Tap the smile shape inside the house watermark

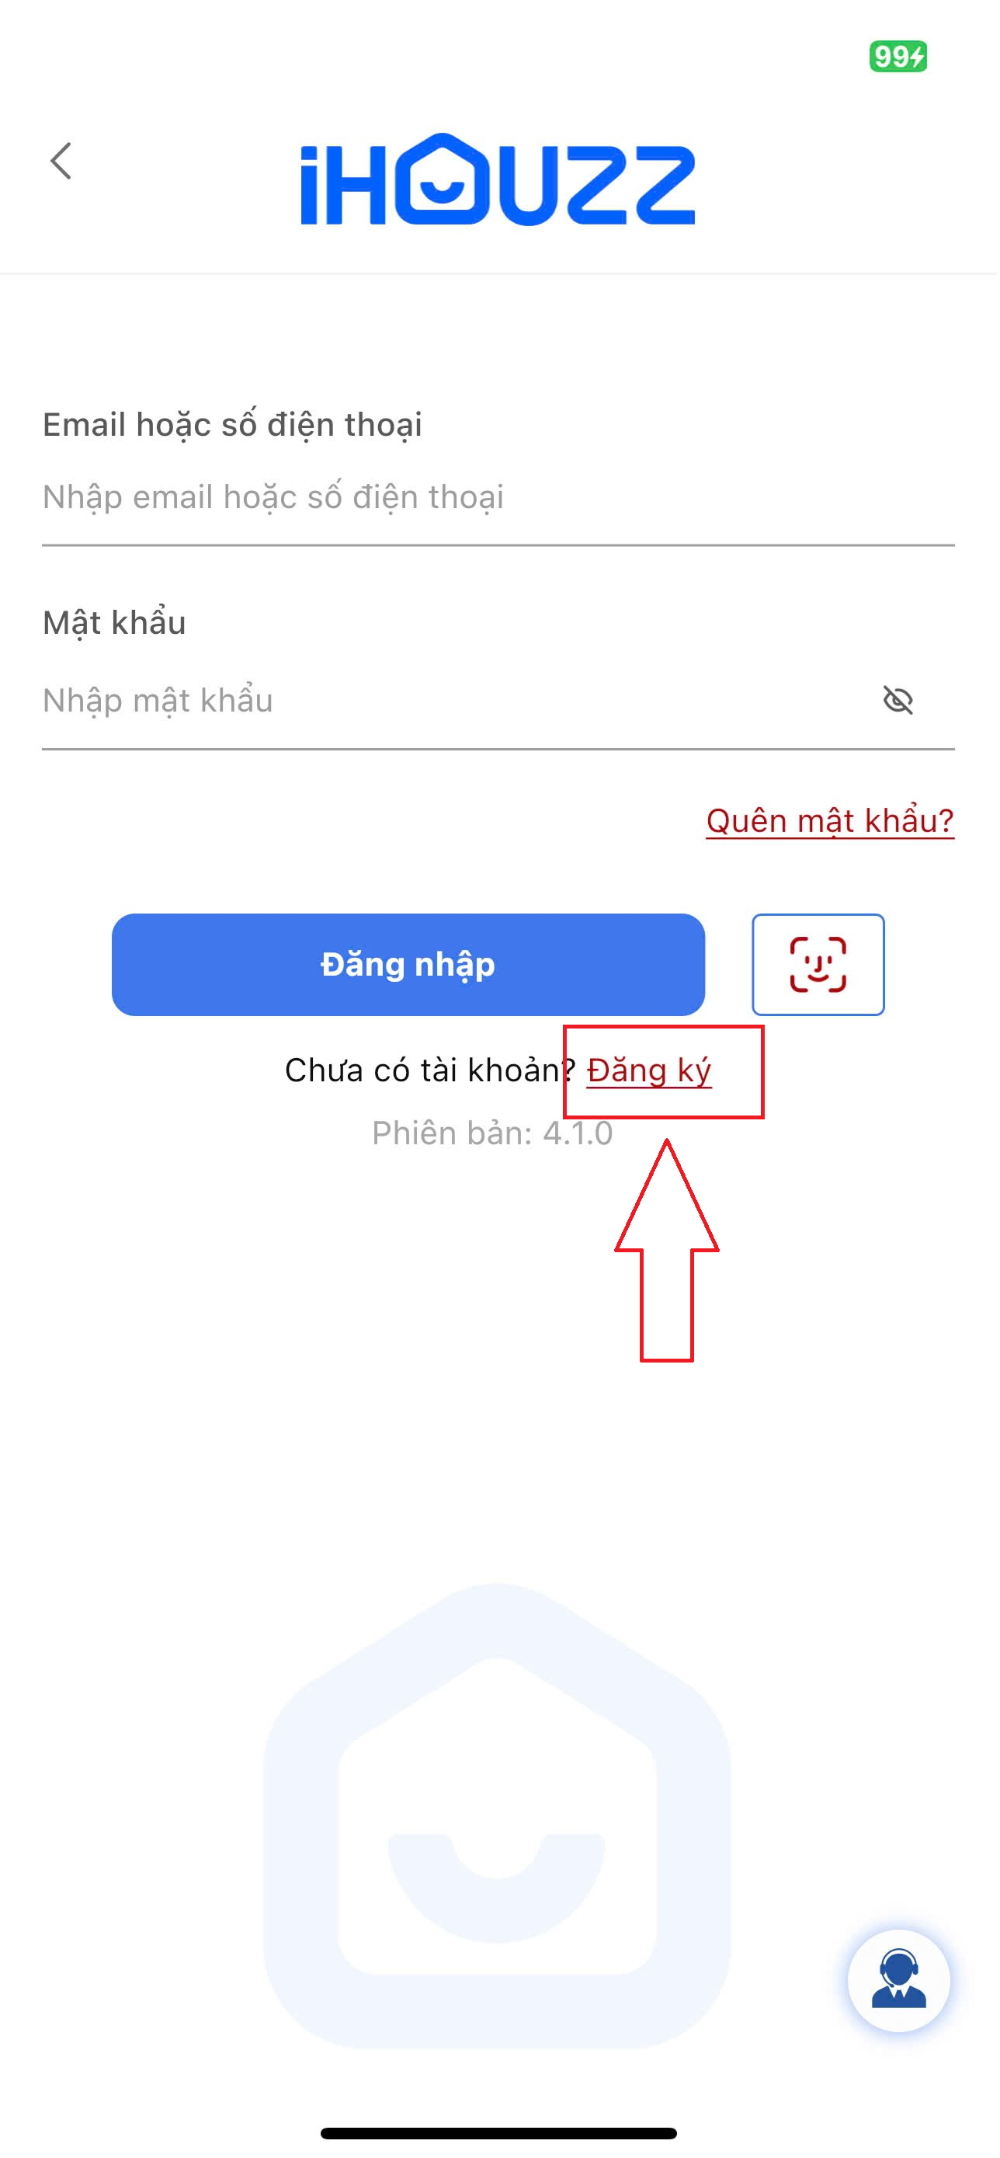click(x=498, y=1888)
